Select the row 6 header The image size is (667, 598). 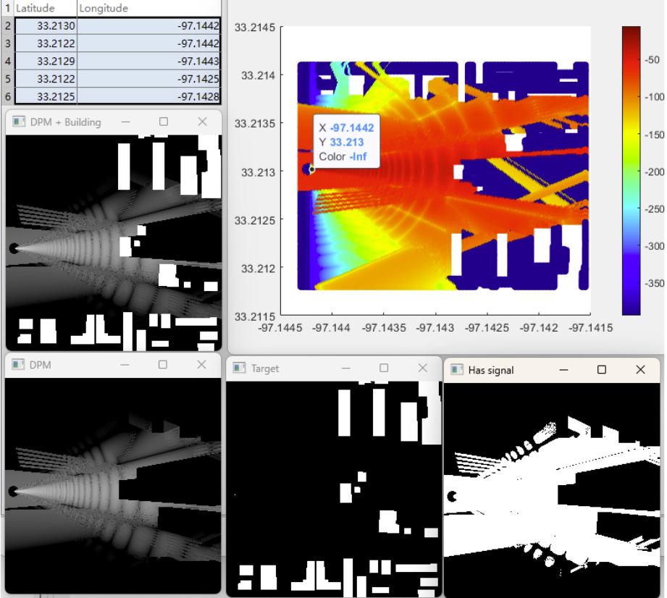pyautogui.click(x=7, y=96)
